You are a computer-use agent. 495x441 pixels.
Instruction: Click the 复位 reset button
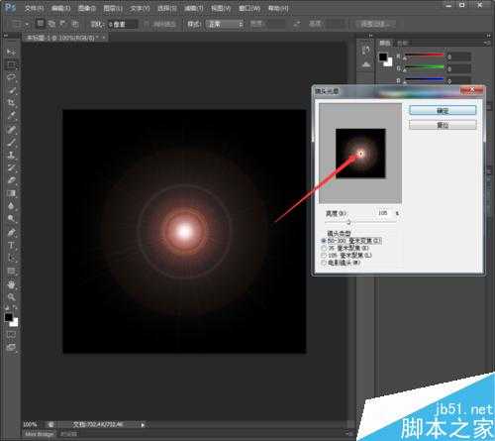443,125
